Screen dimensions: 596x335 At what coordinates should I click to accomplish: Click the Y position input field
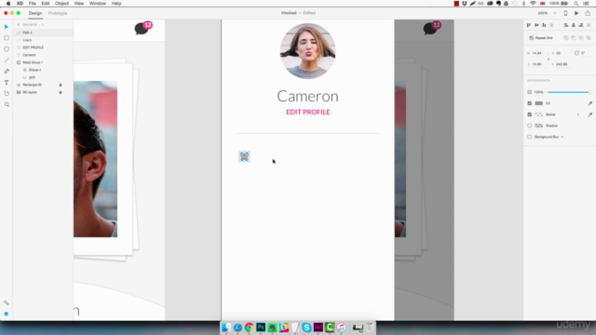[562, 64]
